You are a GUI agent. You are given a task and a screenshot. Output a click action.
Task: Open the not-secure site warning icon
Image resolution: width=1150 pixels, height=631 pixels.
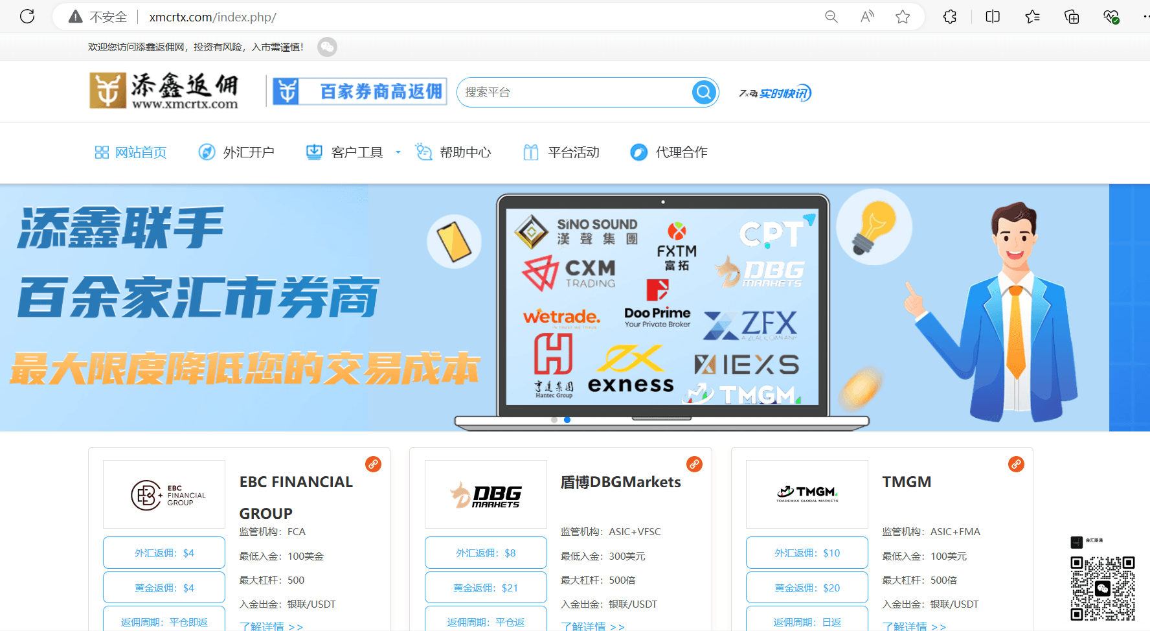coord(76,17)
